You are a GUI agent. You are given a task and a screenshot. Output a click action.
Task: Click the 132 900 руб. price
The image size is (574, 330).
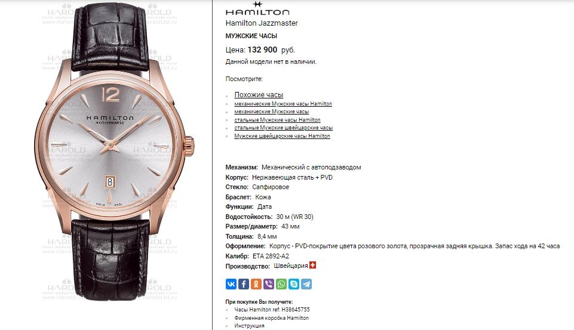[x=271, y=50]
